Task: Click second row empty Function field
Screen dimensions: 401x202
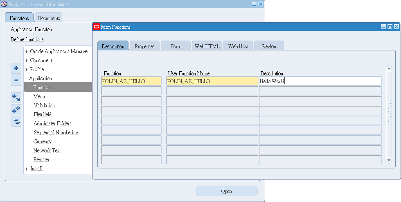Action: pyautogui.click(x=131, y=91)
